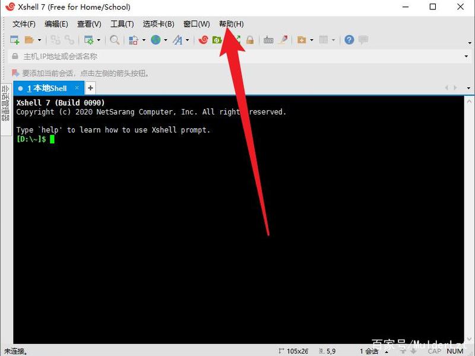Open the tab list dropdown arrow
This screenshot has height=356, width=475.
tap(468, 88)
